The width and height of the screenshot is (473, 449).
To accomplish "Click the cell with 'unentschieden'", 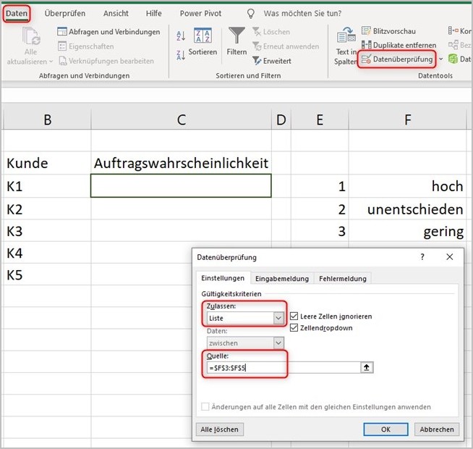I will point(407,209).
